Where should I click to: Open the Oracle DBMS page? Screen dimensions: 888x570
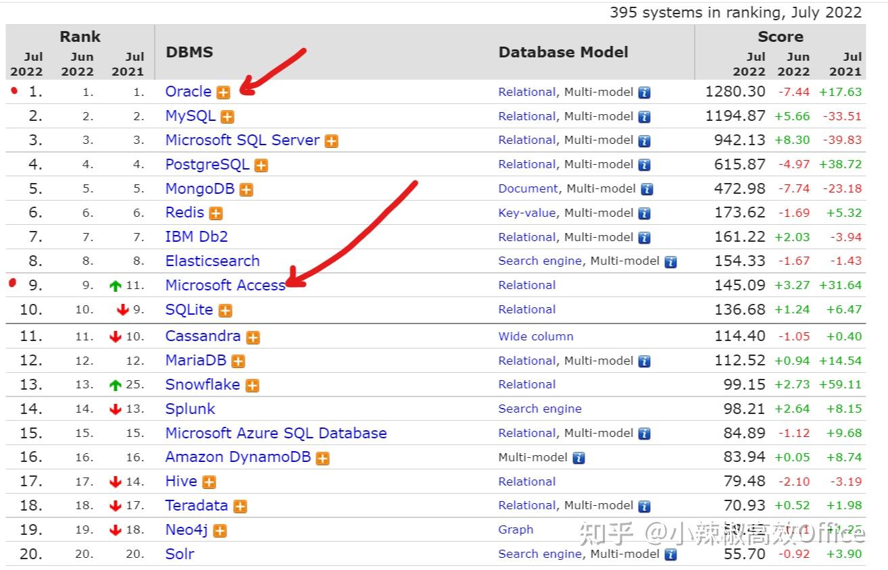(x=188, y=92)
